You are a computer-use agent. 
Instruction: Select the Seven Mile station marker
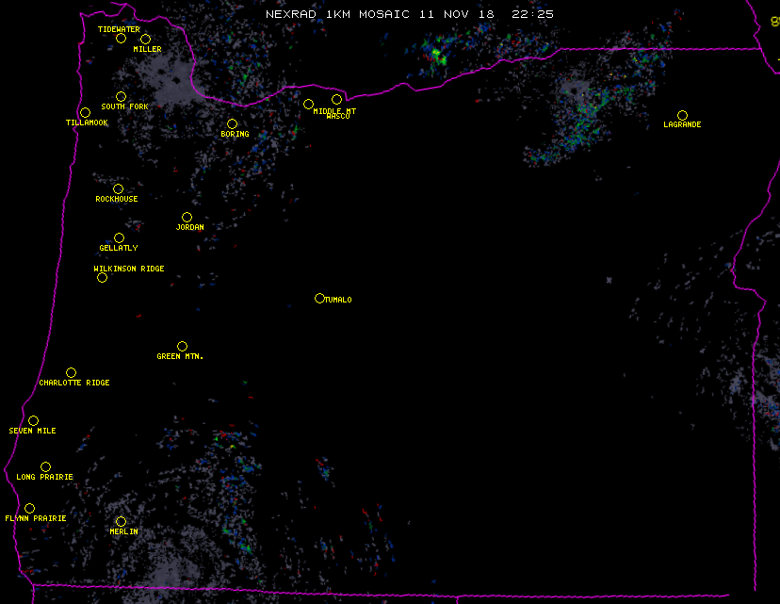(33, 420)
